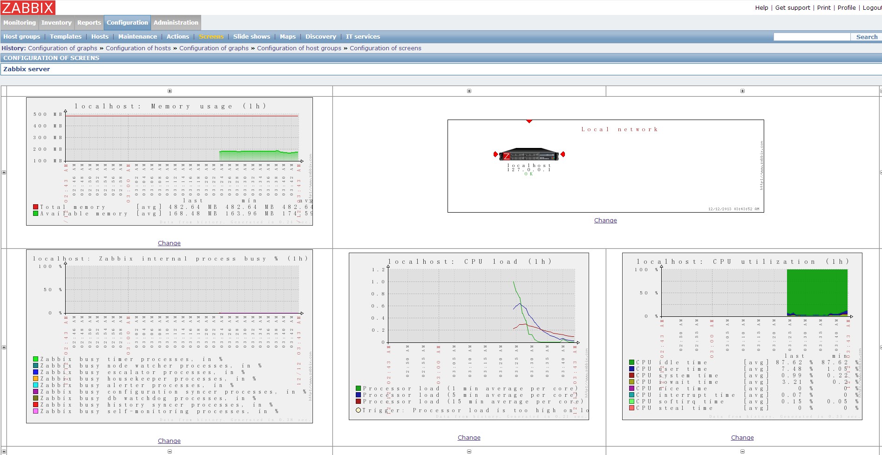This screenshot has height=455, width=882.
Task: Focus the search input field
Action: pos(812,37)
